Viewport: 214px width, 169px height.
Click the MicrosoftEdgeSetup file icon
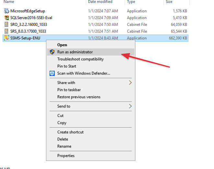point(6,11)
